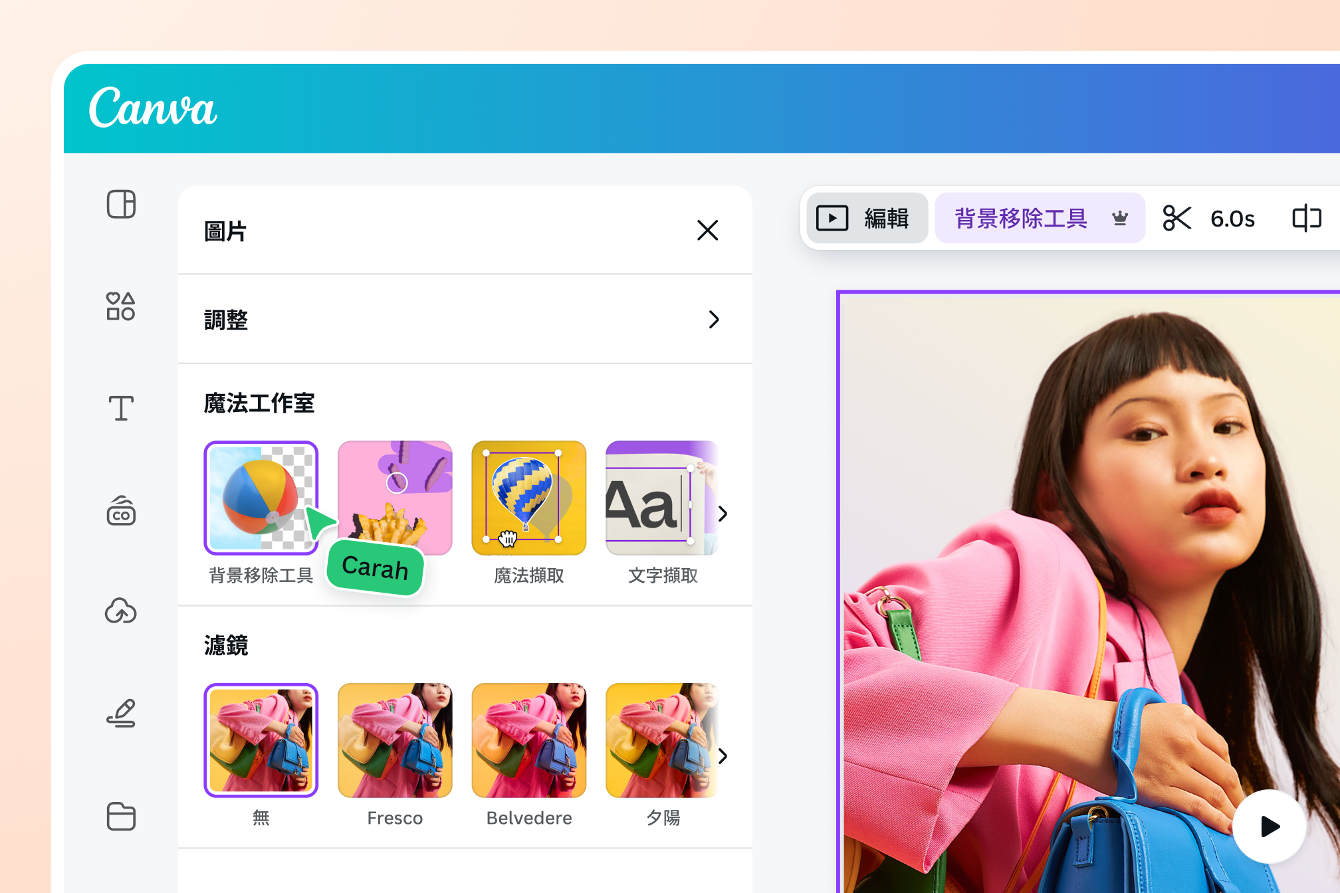This screenshot has width=1340, height=893.
Task: Click the Canva logo
Action: [x=153, y=107]
